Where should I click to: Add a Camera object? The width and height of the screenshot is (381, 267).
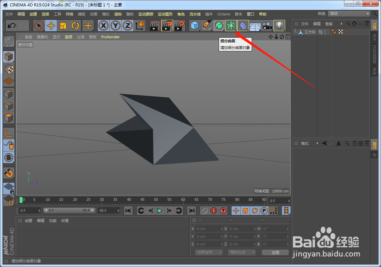pos(267,26)
